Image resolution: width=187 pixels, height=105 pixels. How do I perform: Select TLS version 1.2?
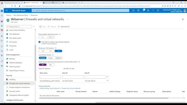coord(58,51)
